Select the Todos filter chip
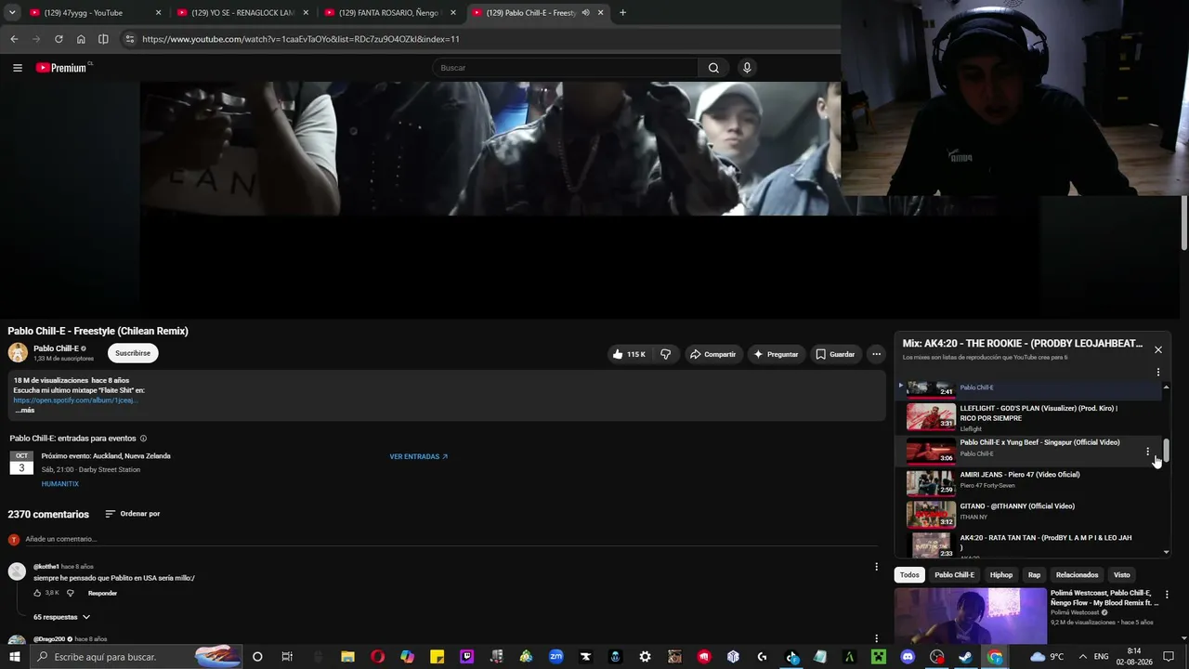Screen dimensions: 1189x669 pyautogui.click(x=909, y=575)
